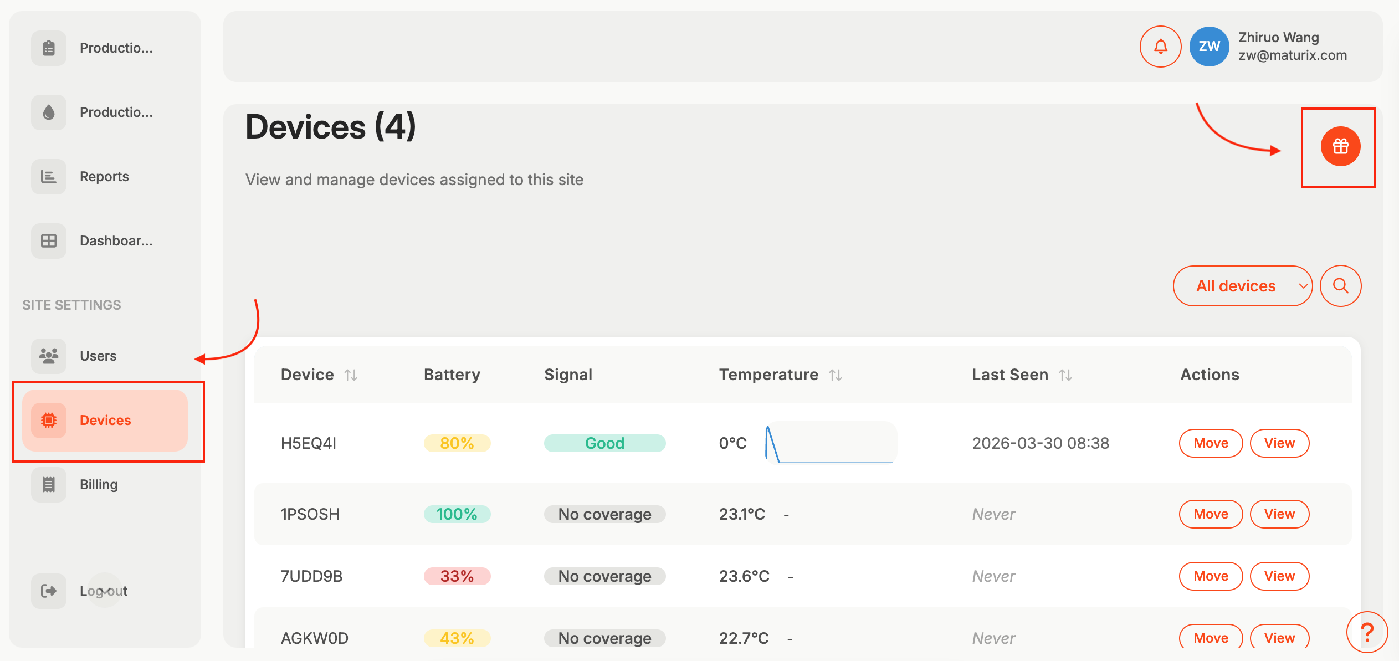Viewport: 1399px width, 661px height.
Task: Click the orange gift icon button
Action: pyautogui.click(x=1340, y=146)
